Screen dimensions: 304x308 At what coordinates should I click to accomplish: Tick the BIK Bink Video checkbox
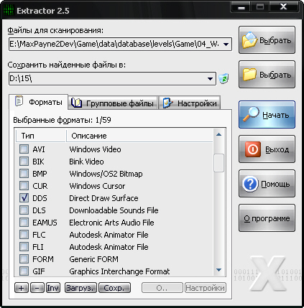tap(24, 162)
